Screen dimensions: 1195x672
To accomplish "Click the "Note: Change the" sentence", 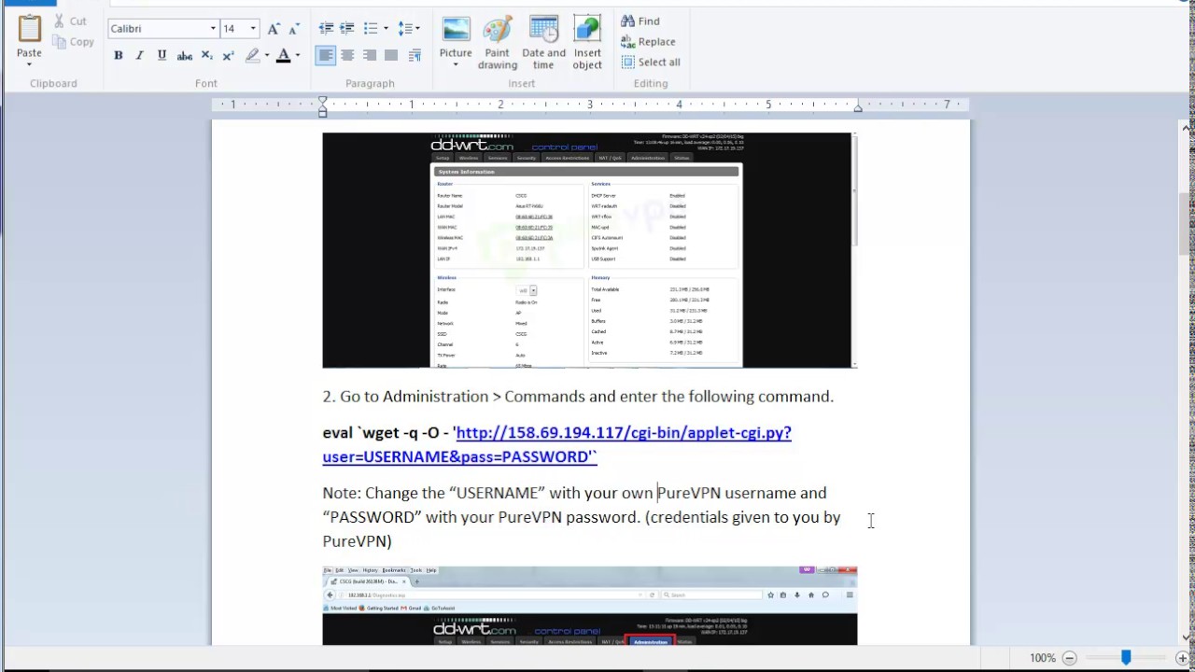I will tap(384, 493).
